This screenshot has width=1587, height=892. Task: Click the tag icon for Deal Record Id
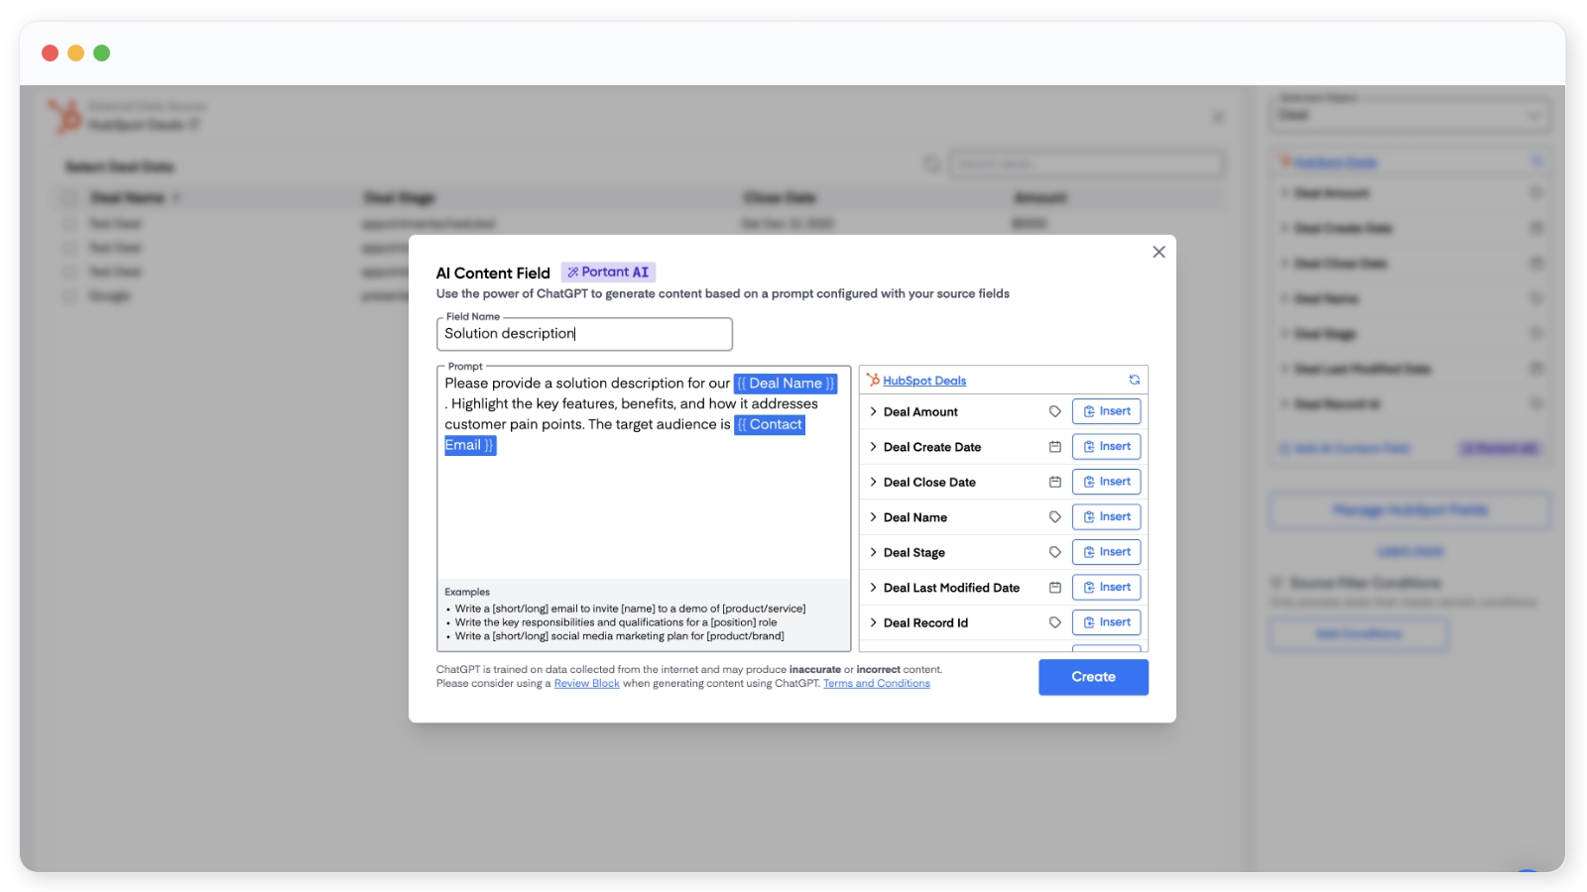pyautogui.click(x=1054, y=622)
